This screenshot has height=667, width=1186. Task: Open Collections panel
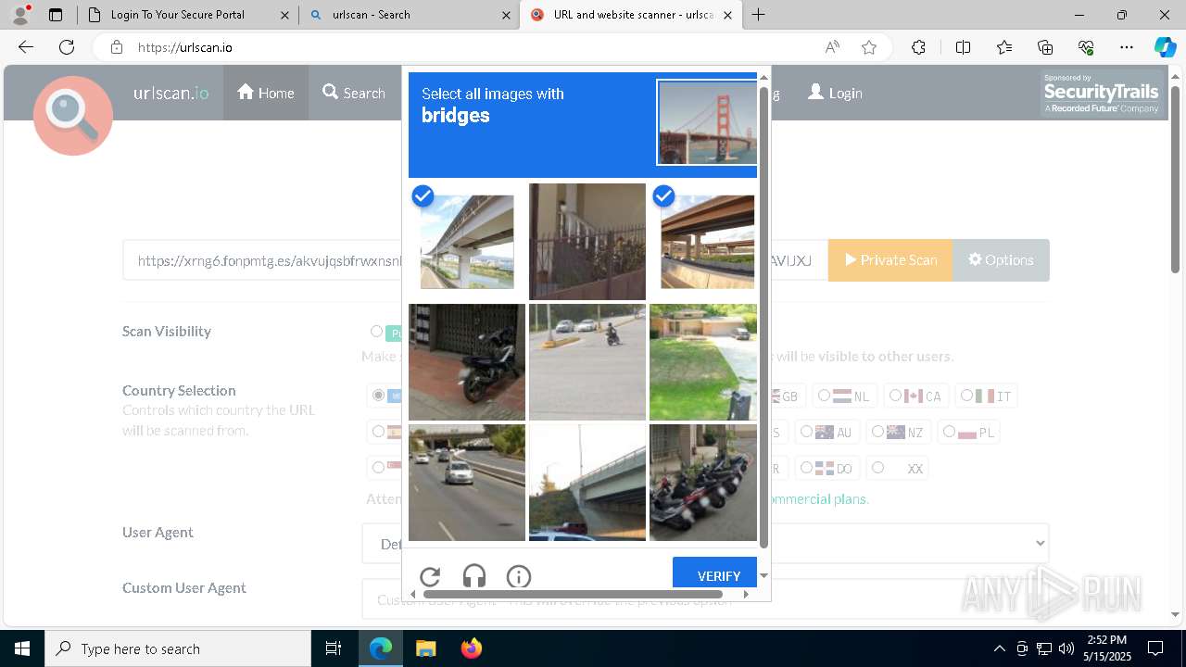(1045, 47)
